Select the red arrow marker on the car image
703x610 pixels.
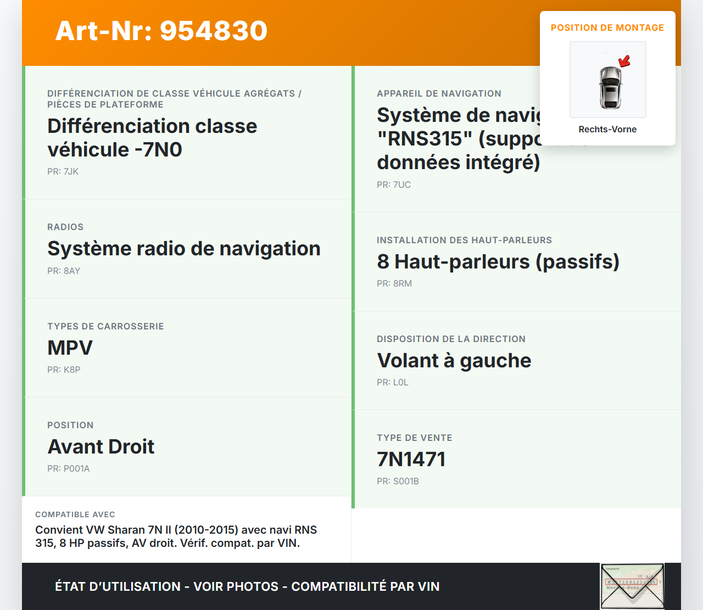point(624,60)
